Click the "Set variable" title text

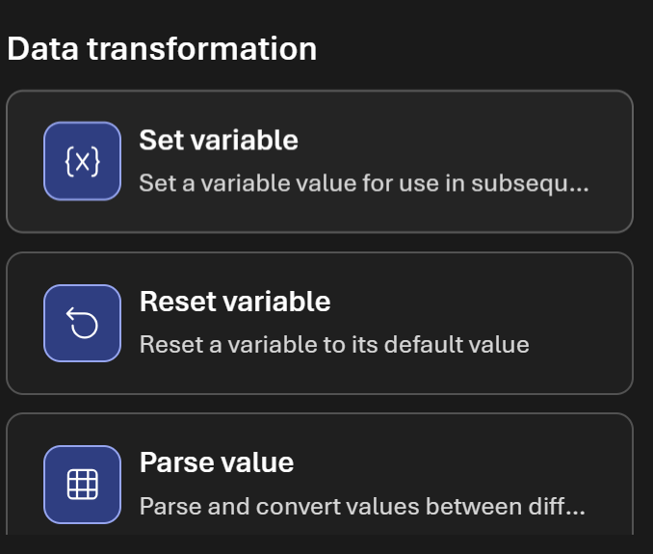[219, 141]
